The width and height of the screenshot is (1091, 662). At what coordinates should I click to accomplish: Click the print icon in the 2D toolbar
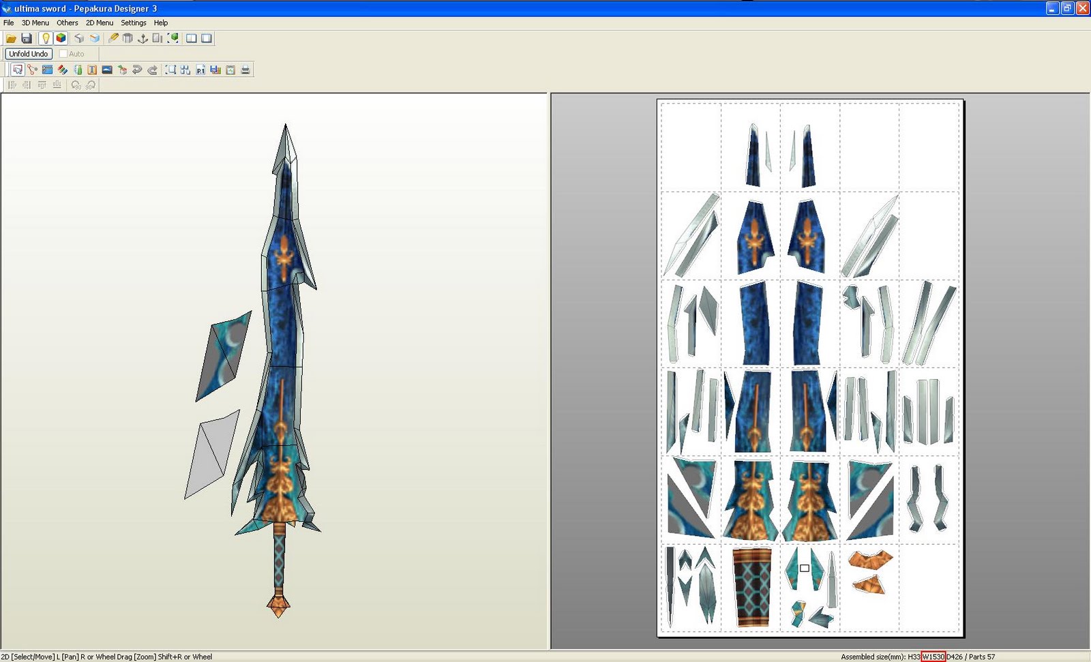245,70
